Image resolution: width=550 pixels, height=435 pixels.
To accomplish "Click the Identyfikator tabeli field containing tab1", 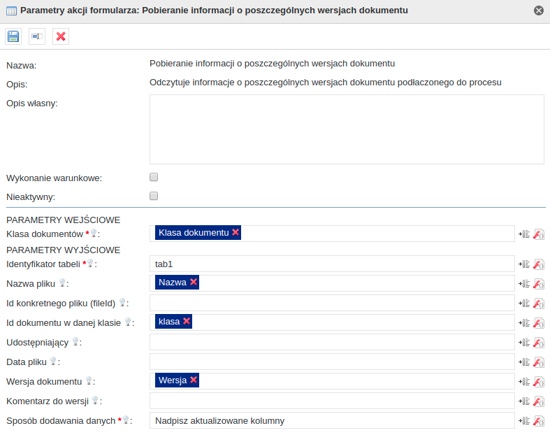I will pos(332,264).
